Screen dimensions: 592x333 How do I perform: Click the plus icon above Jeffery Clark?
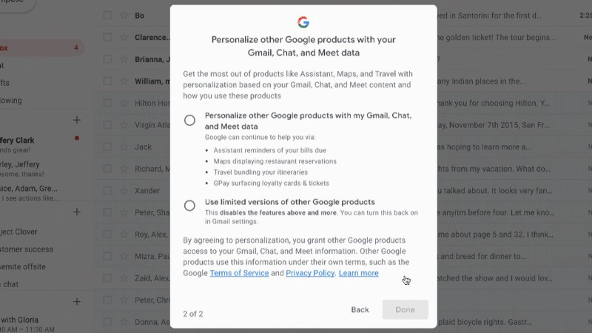[77, 120]
